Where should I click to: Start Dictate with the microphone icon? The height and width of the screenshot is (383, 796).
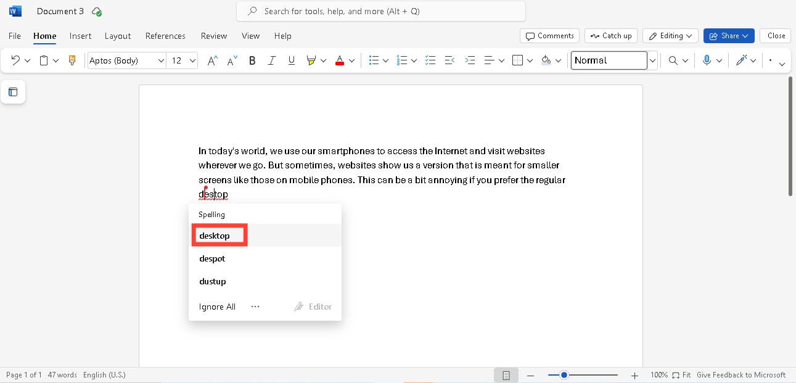708,60
